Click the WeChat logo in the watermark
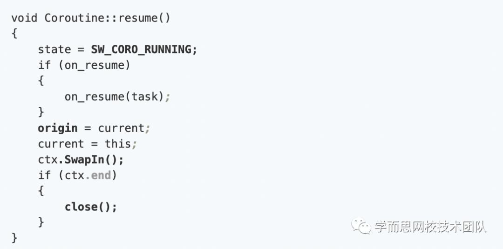503x249 pixels. pos(361,226)
